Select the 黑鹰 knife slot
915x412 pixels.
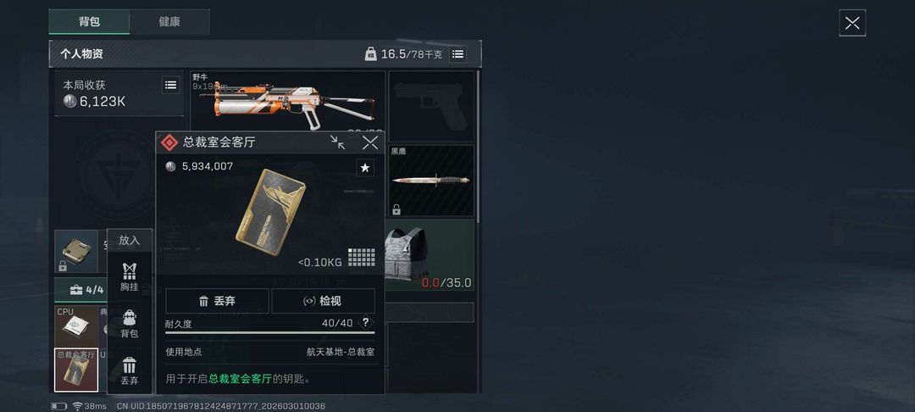[x=431, y=181]
